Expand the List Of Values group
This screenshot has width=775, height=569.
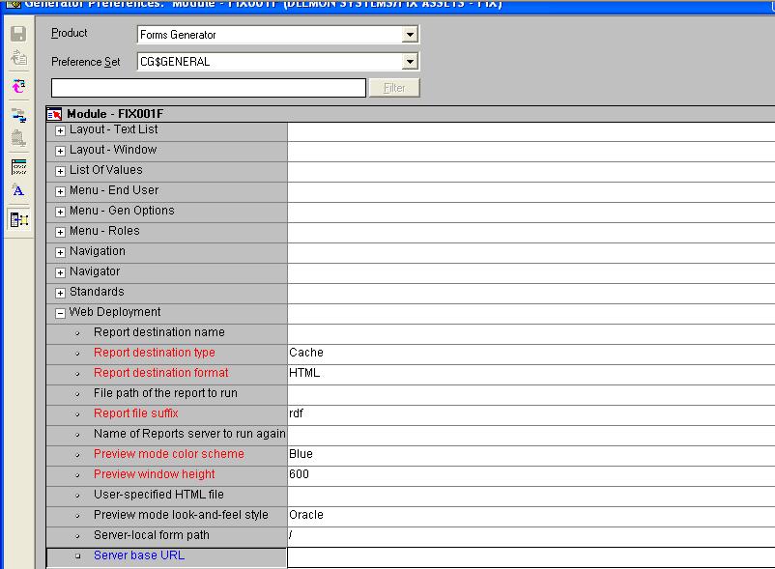point(61,171)
